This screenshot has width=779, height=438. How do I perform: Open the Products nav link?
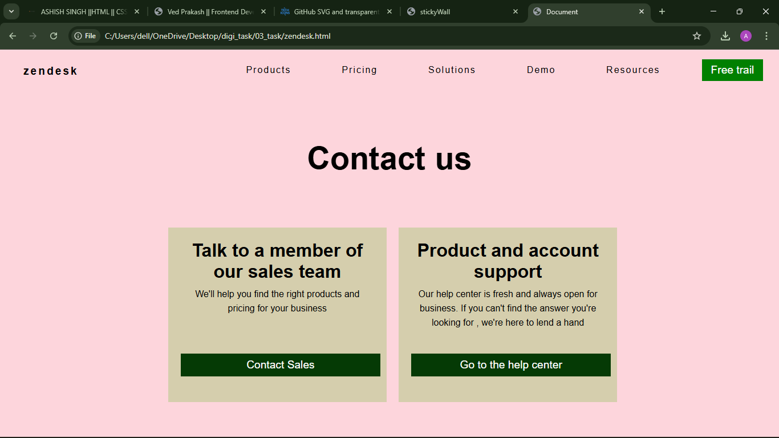(268, 70)
